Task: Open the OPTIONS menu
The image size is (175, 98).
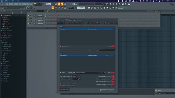Action: pyautogui.click(x=24, y=4)
